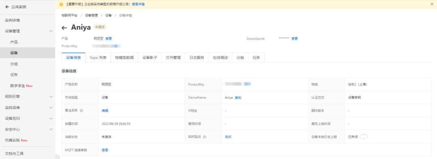The height and width of the screenshot is (159, 437).
Task: Click 物联网平台 breadcrumb
Action: [x=70, y=16]
